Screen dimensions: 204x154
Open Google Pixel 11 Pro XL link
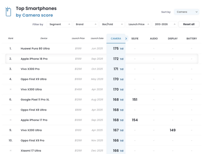coord(35,100)
